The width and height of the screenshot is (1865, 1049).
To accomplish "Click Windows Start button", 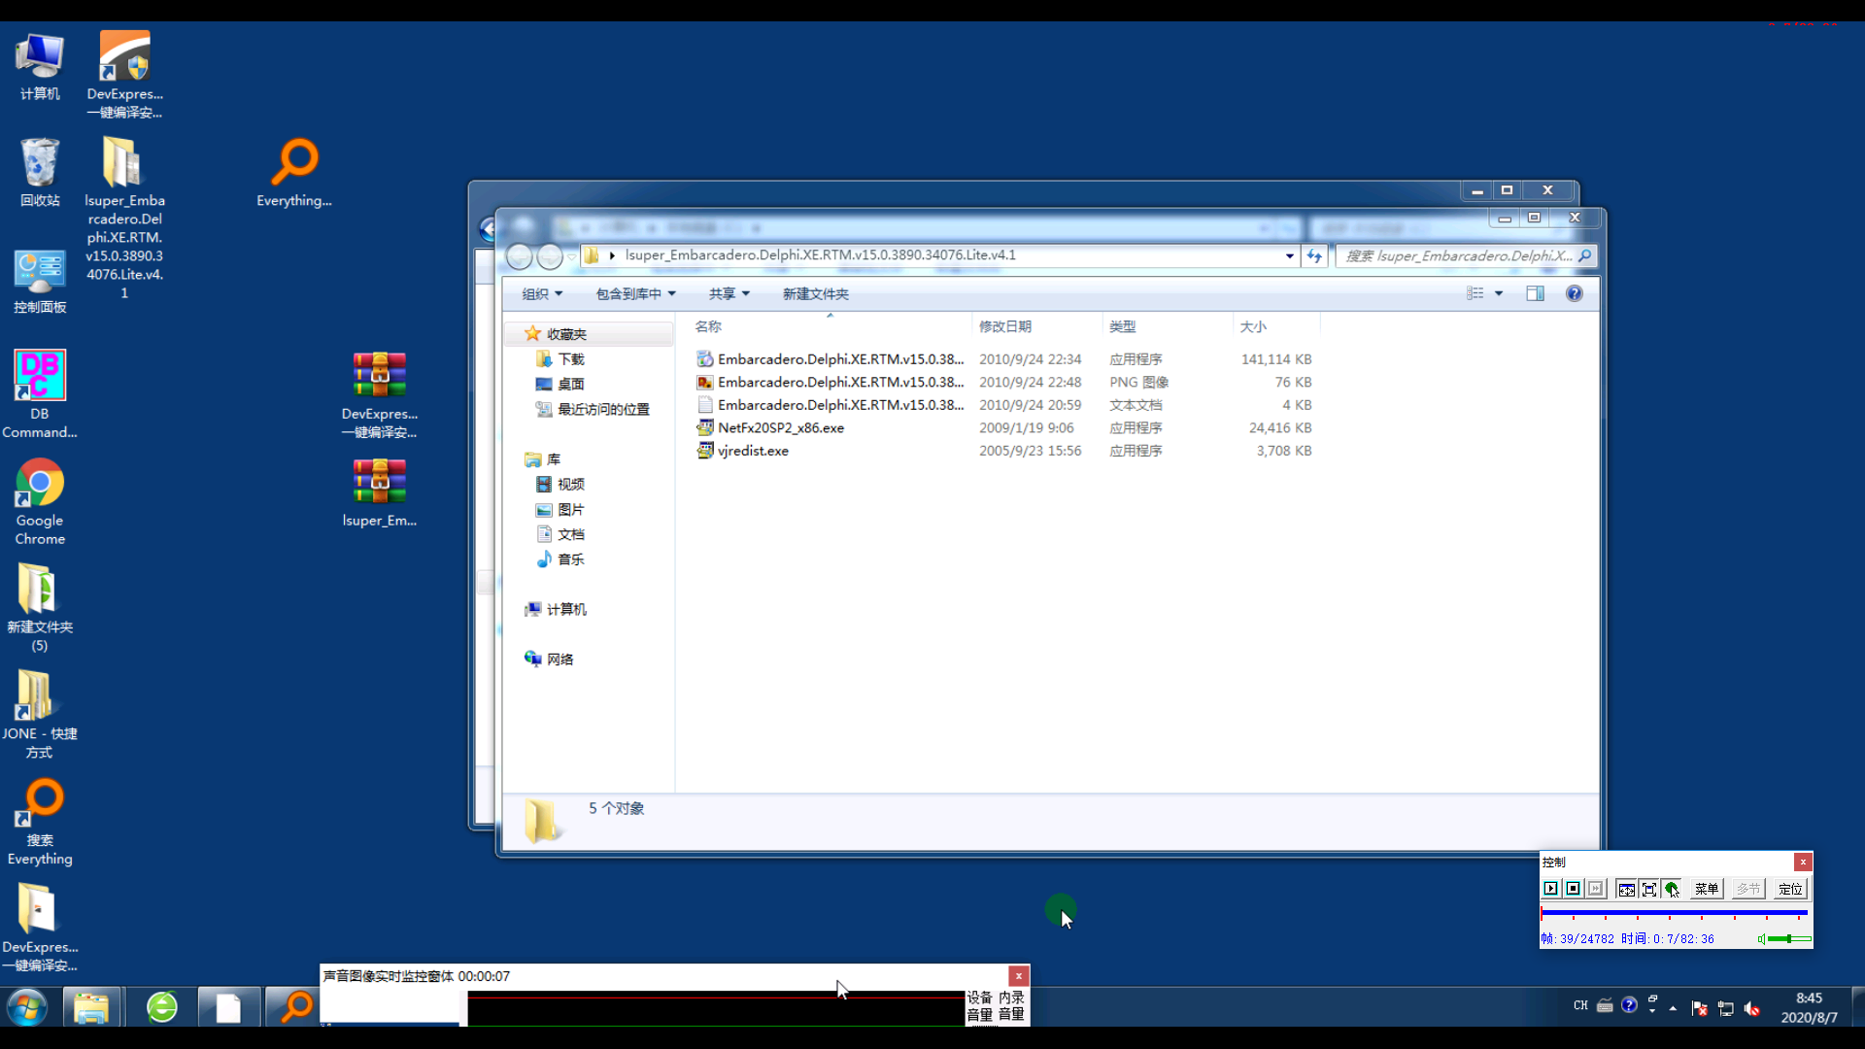I will pos(27,1007).
